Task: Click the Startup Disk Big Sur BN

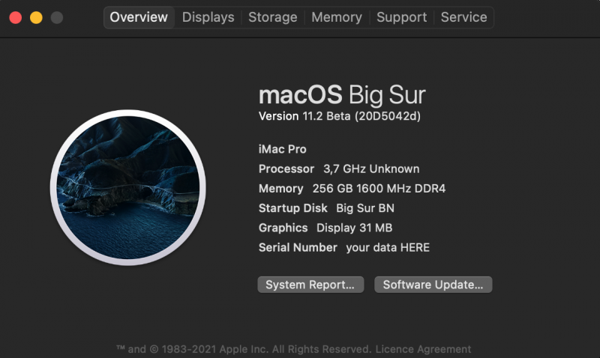Action: [326, 208]
